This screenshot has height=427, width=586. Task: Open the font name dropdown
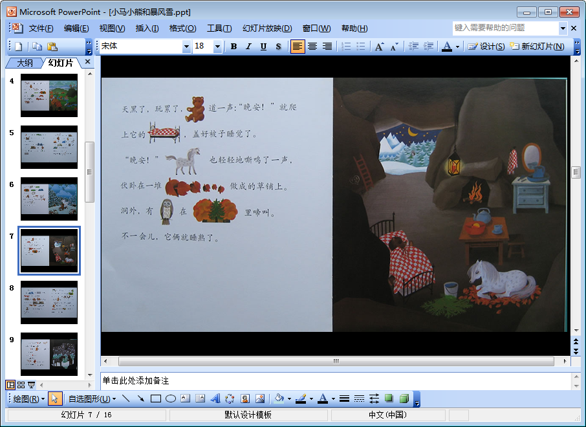(x=186, y=47)
